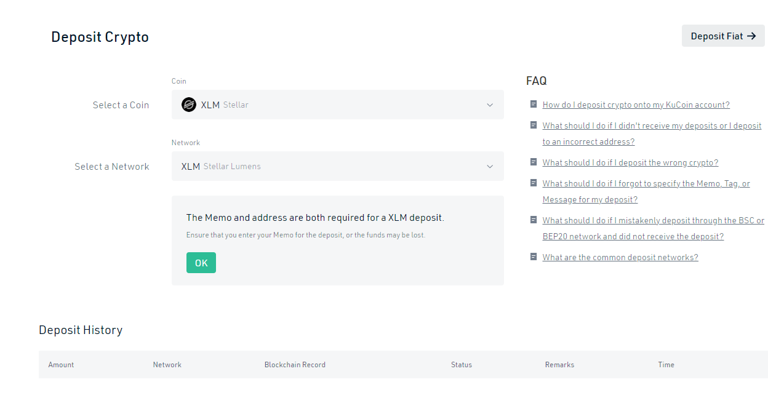This screenshot has width=768, height=398.
Task: Open the Network dropdown showing Stellar Lumens
Action: click(338, 166)
